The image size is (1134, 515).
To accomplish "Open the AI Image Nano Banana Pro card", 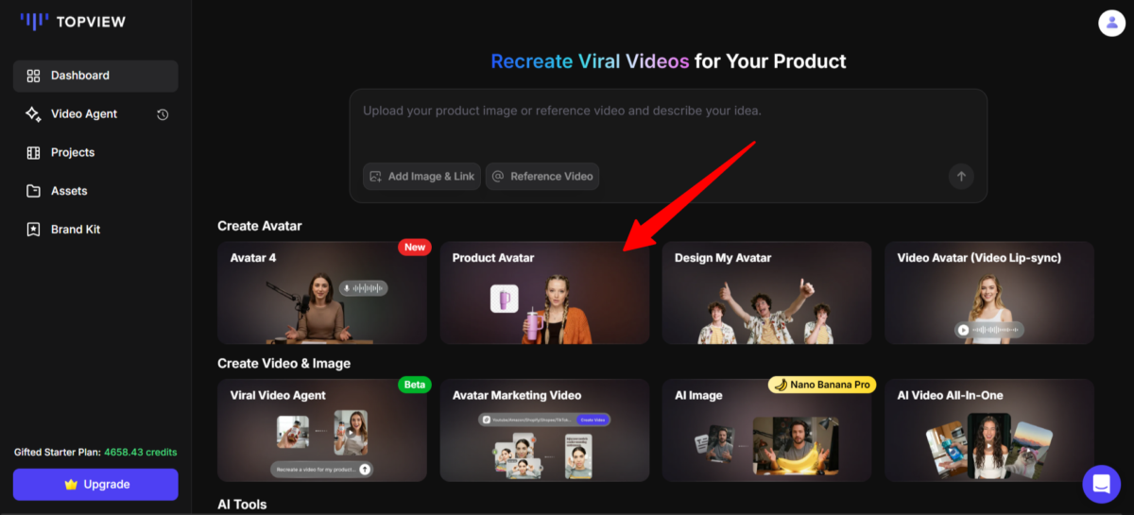I will 766,430.
